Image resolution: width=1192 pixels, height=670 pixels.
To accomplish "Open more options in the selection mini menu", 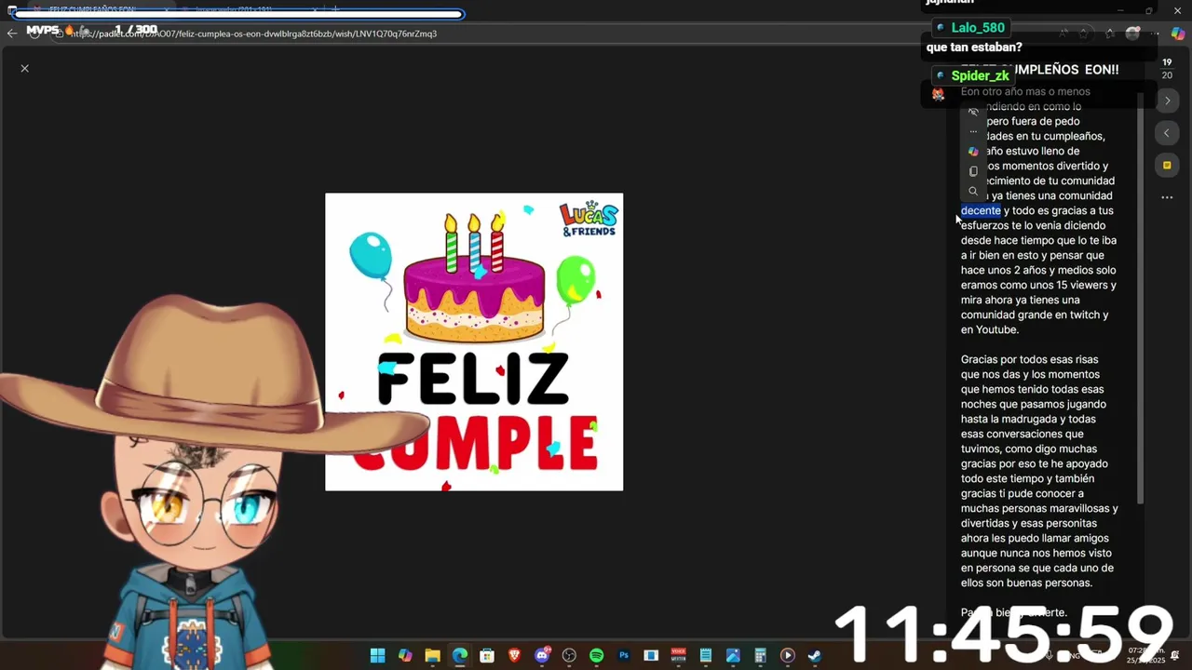I will [x=973, y=131].
